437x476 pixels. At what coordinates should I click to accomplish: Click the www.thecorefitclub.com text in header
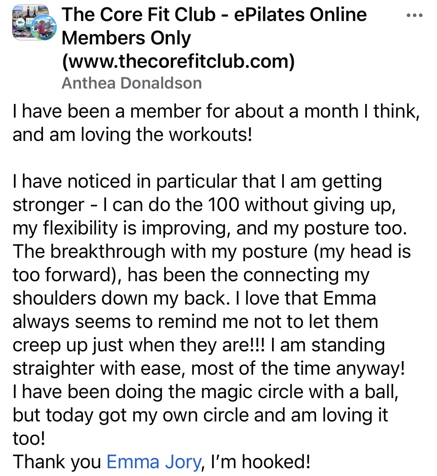pos(178,61)
